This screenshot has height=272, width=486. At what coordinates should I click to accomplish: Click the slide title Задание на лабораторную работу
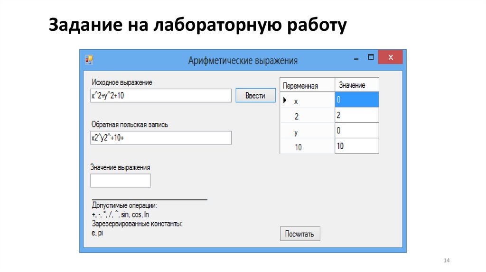pos(198,25)
